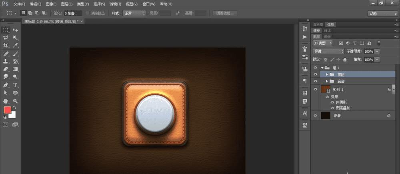Select the Polygonal Lasso tool
This screenshot has width=400, height=174.
click(6, 38)
